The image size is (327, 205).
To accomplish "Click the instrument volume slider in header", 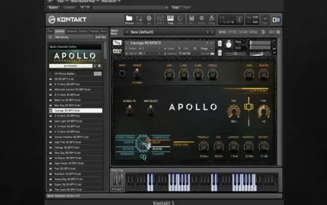I will pyautogui.click(x=261, y=54).
